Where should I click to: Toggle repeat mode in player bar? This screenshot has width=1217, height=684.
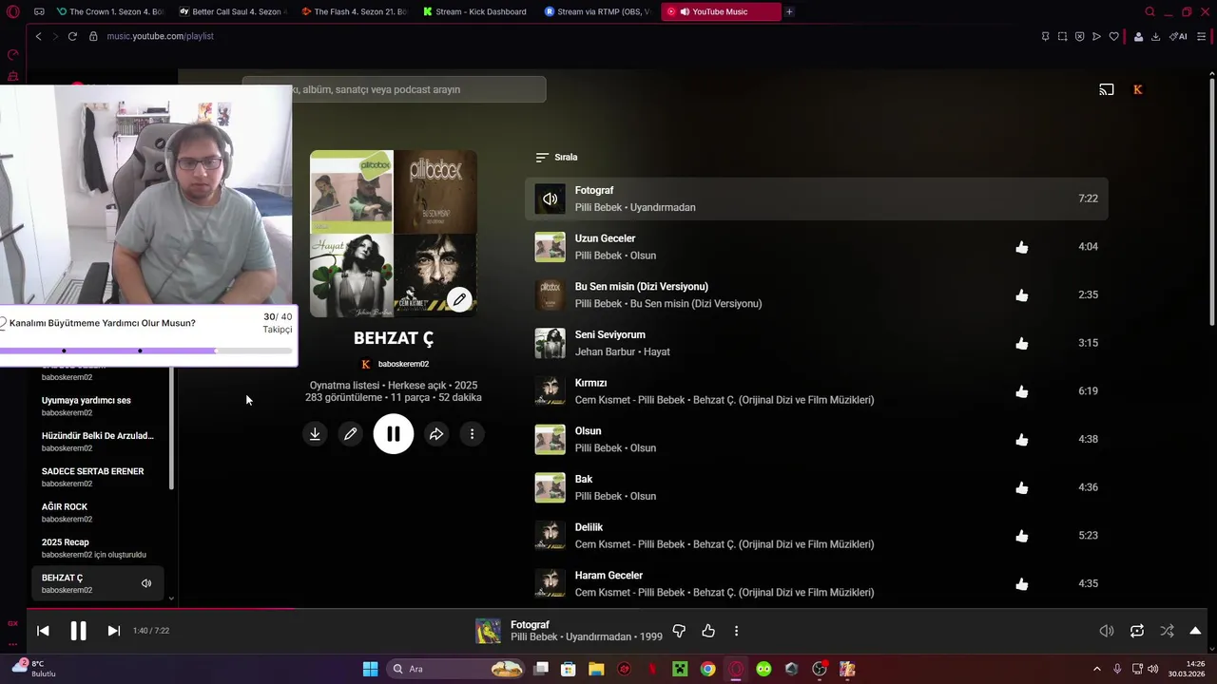pyautogui.click(x=1137, y=631)
